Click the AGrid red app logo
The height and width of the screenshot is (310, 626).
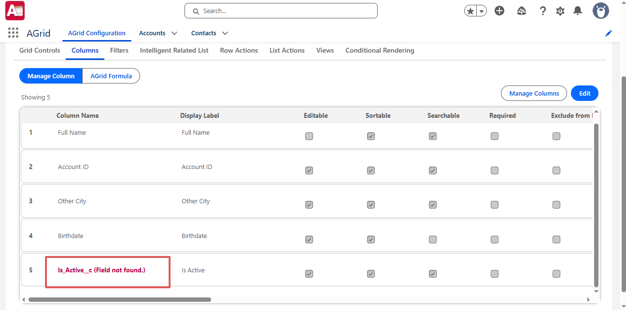(x=15, y=11)
